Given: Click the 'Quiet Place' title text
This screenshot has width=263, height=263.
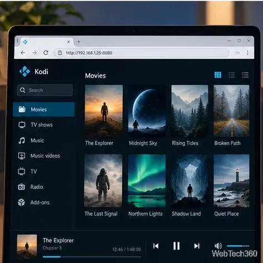Looking at the screenshot, I should coord(226,214).
